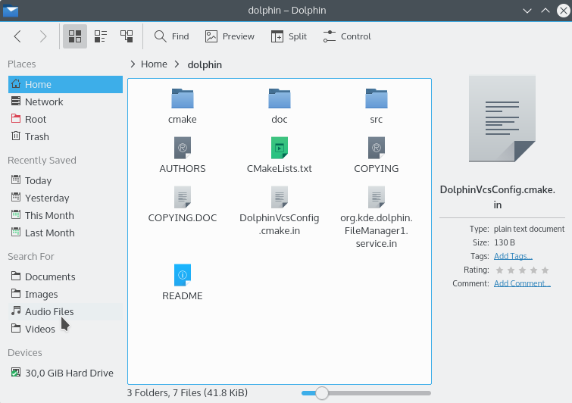This screenshot has height=403, width=572.
Task: Expand the breadcrumb arrow before dolphin
Action: pos(178,64)
